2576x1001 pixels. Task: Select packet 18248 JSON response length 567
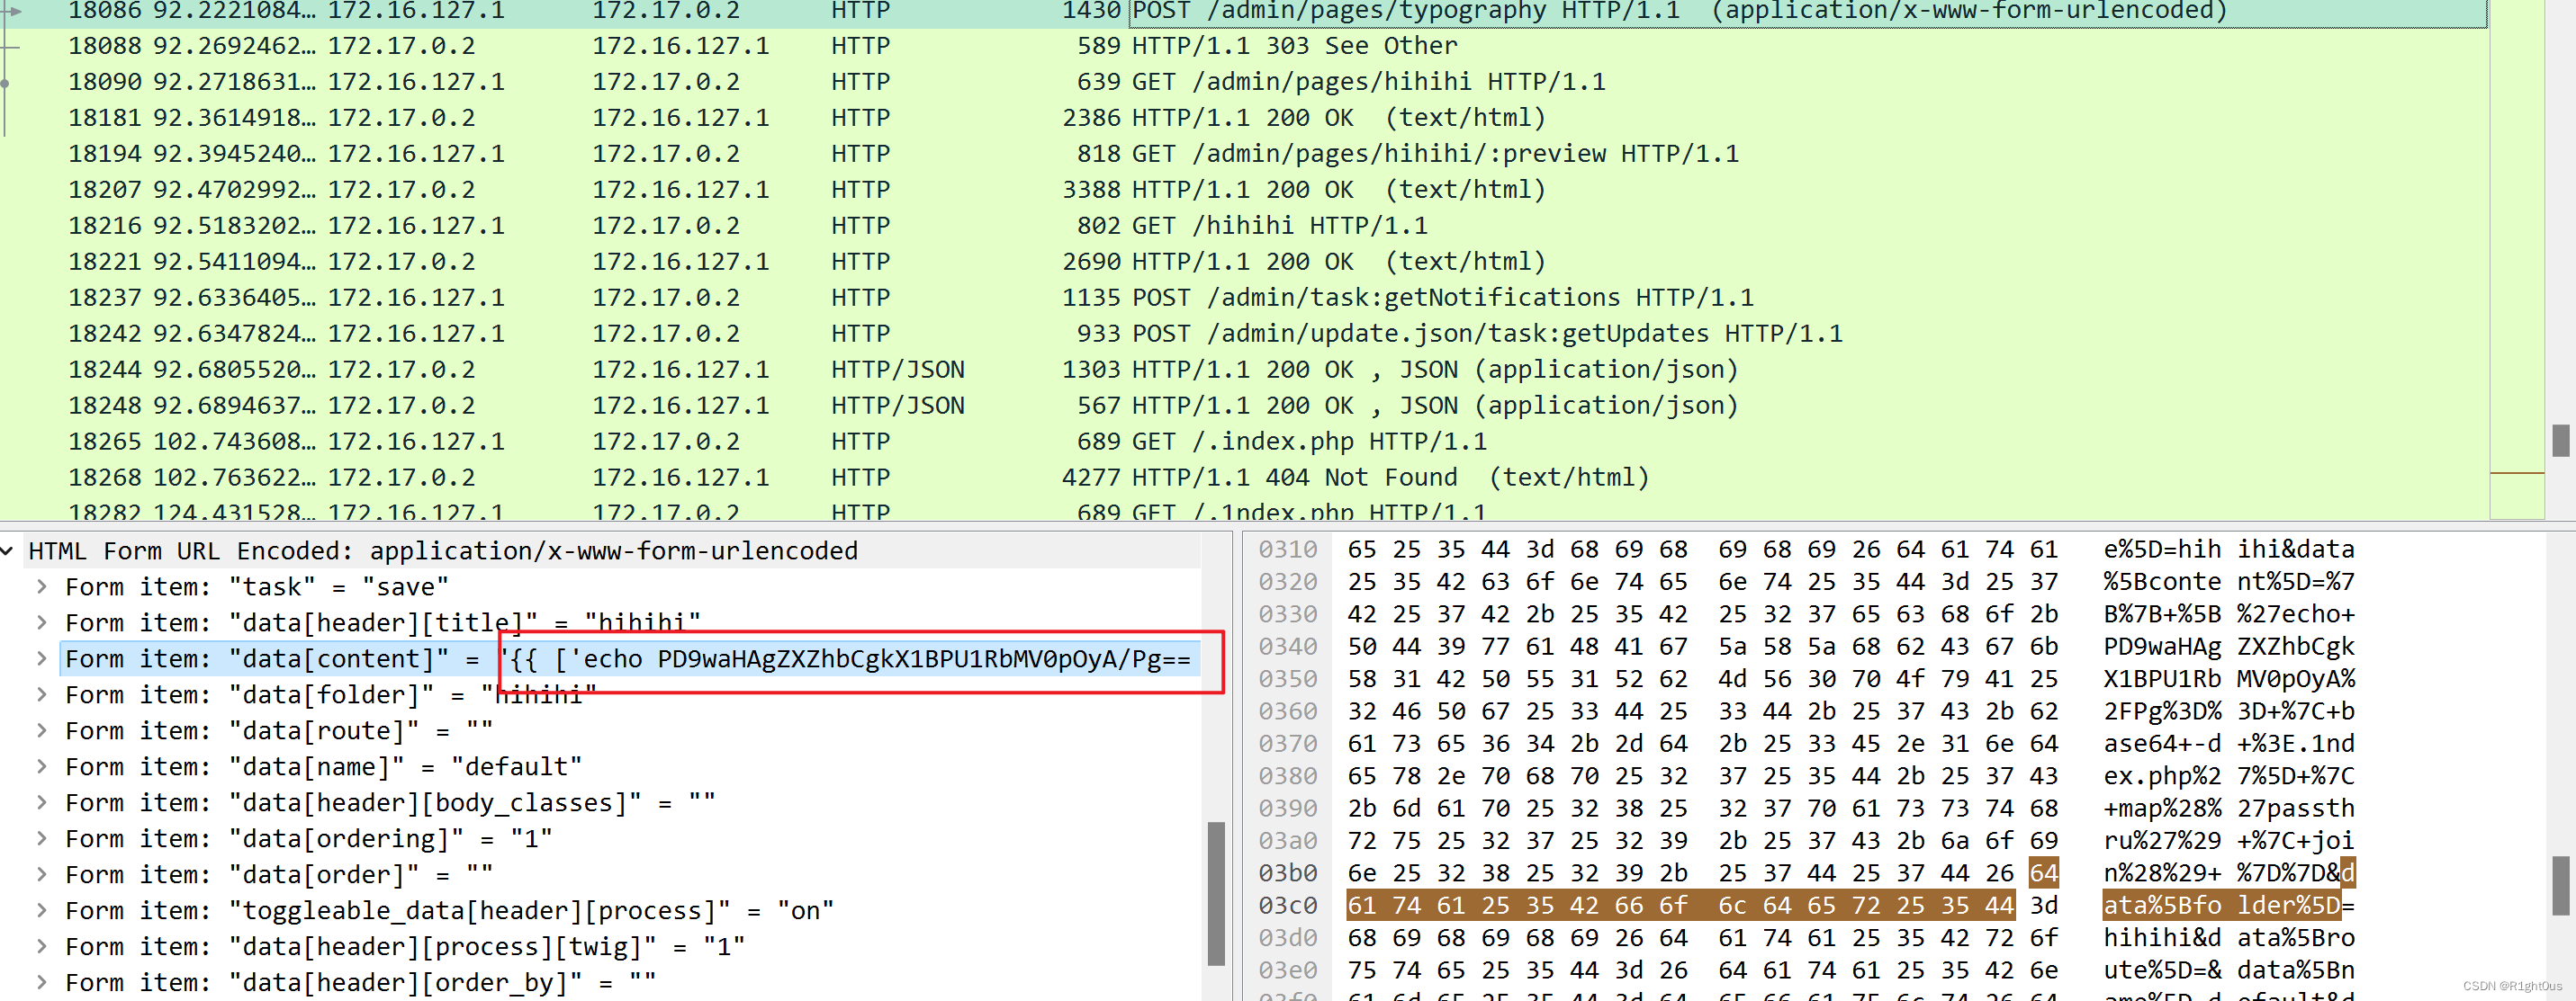(1244, 406)
